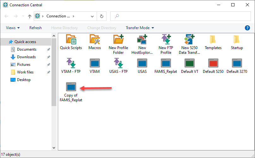The height and width of the screenshot is (158, 255).
Task: Select the New Profile Folder icon
Action: click(x=118, y=39)
